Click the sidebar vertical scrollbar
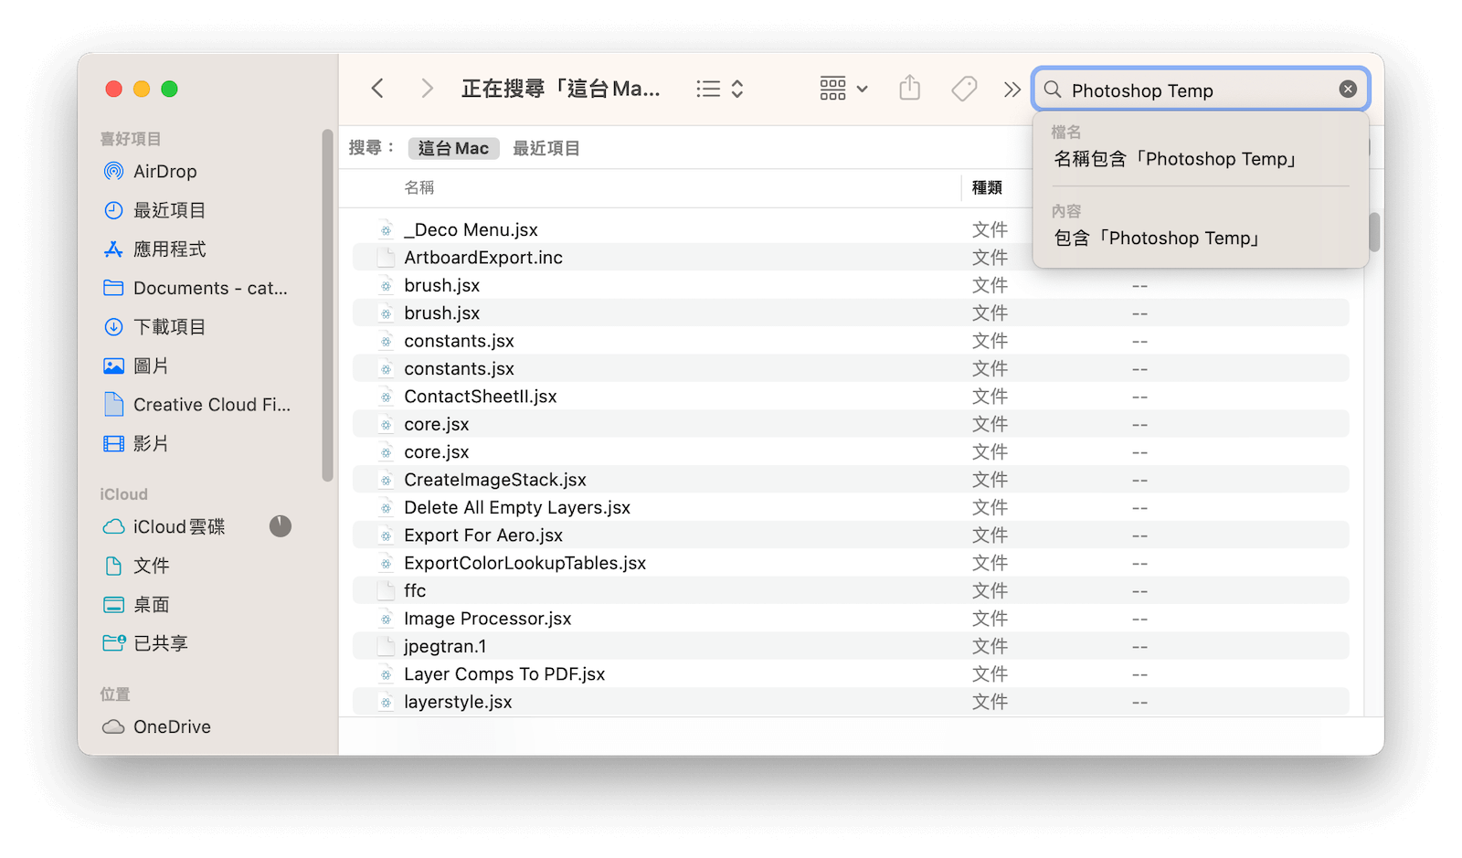This screenshot has width=1462, height=858. click(327, 305)
